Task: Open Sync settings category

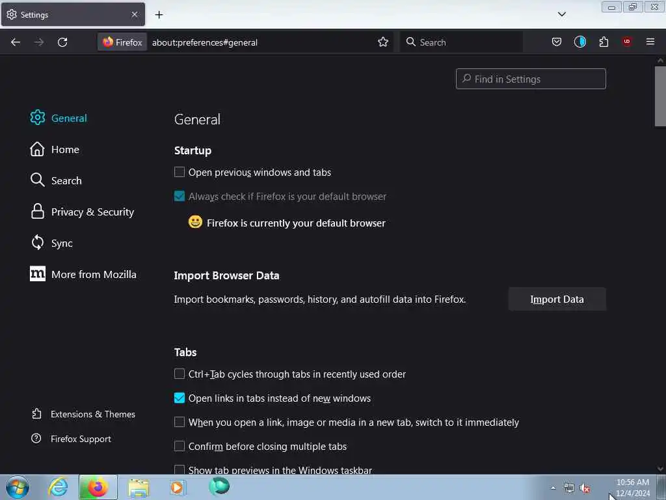Action: [x=51, y=243]
